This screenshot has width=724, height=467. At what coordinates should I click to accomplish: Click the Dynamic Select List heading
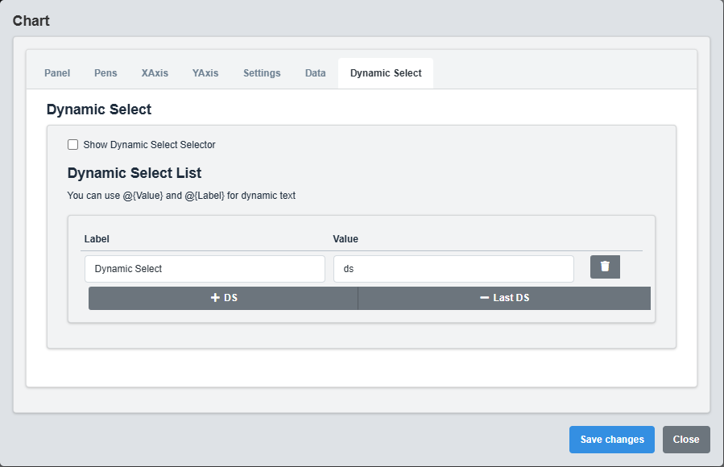coord(134,173)
